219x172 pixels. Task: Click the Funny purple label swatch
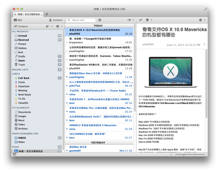pos(16,82)
